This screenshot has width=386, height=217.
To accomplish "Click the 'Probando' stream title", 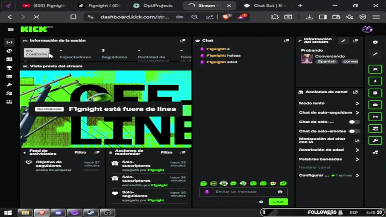I will (312, 50).
